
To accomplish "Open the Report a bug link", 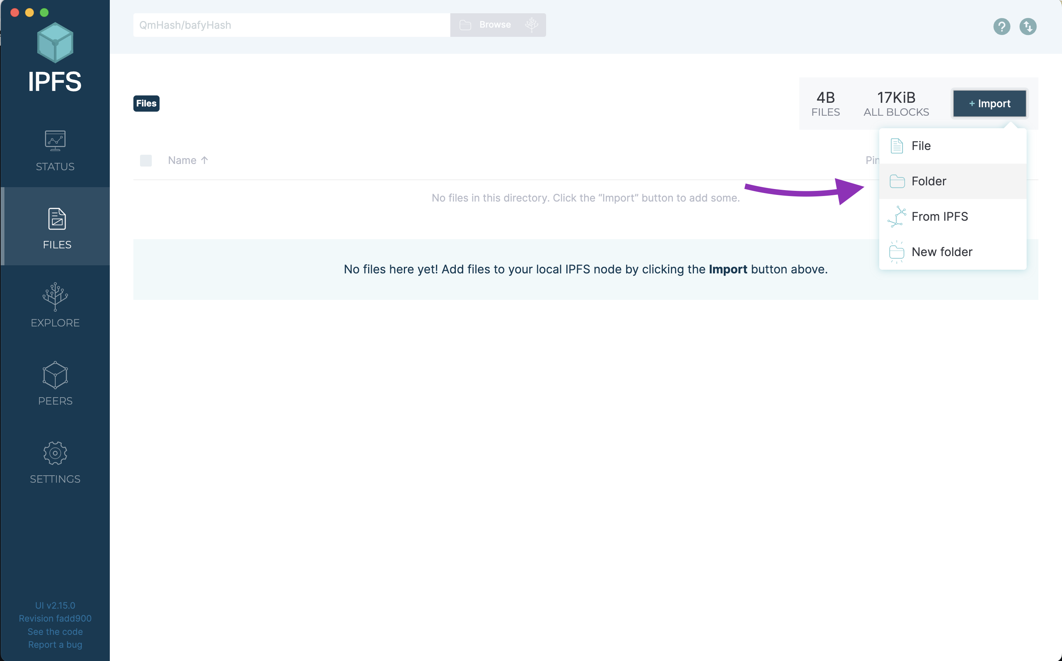I will (55, 645).
